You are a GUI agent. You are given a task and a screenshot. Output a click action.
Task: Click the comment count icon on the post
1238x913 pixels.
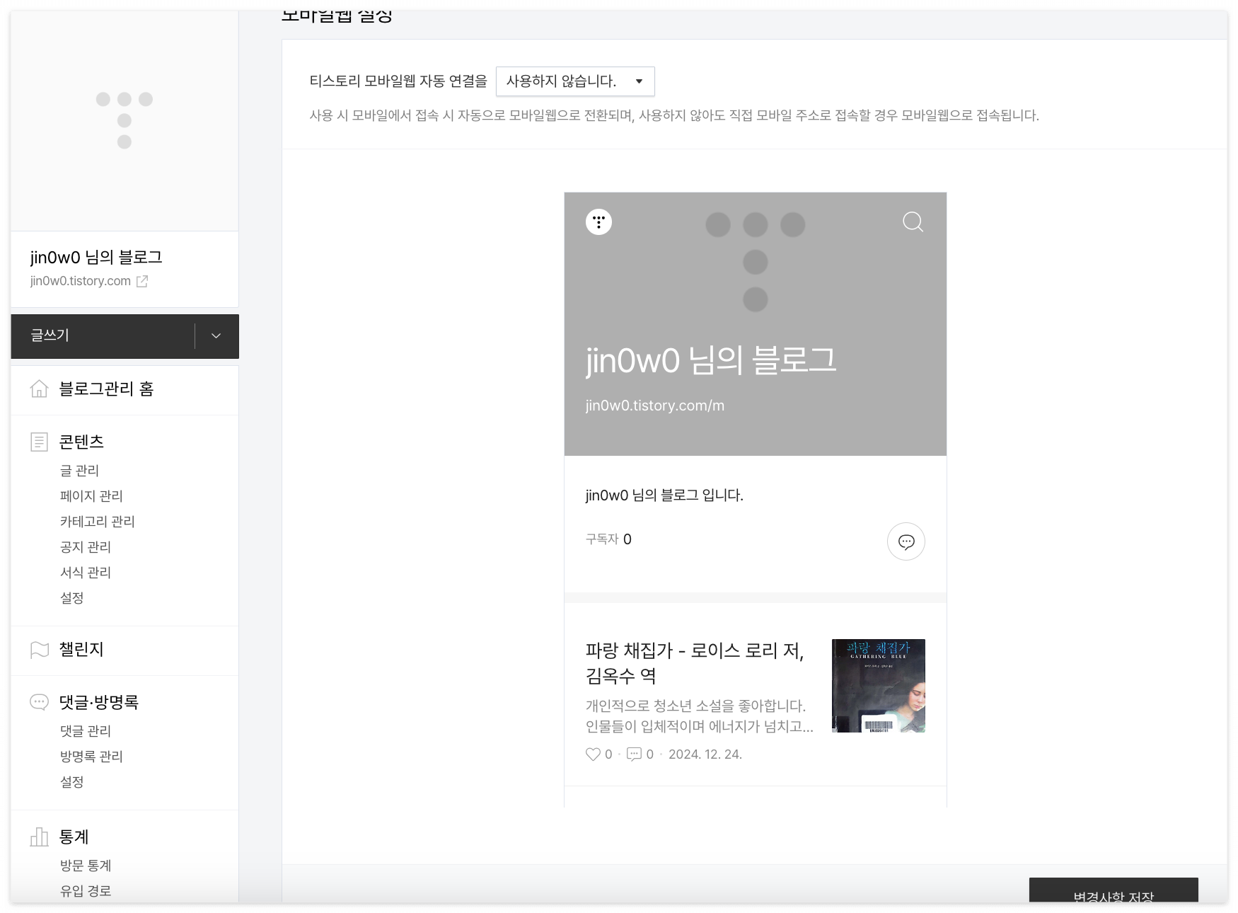[634, 754]
